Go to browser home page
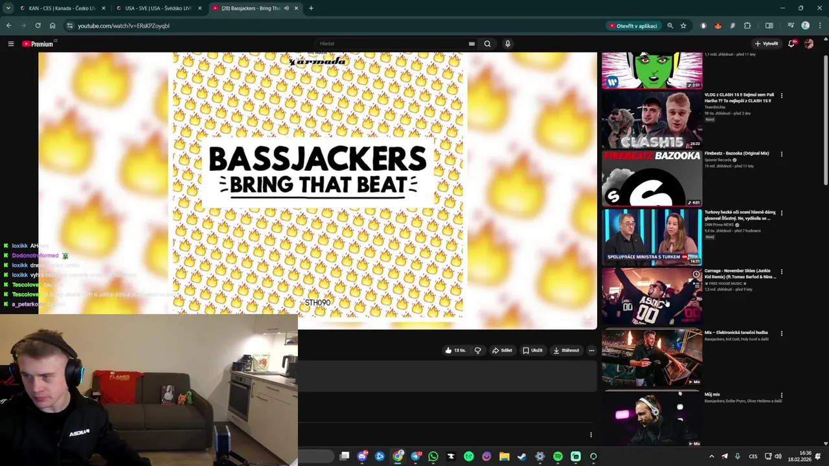Screen dimensions: 829x466 pos(52,26)
